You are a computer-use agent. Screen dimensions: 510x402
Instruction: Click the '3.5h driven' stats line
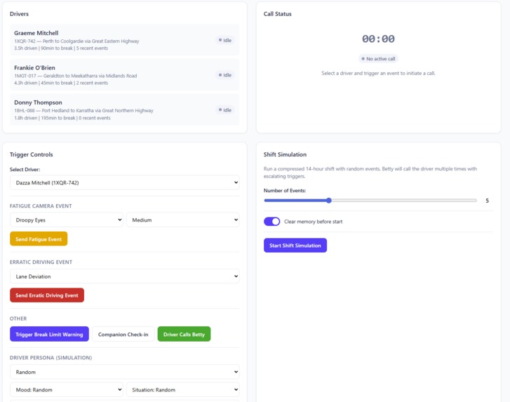tap(61, 48)
